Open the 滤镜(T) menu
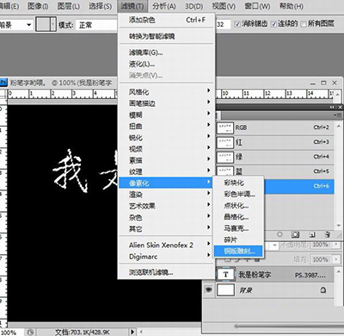The image size is (344, 336). coord(132,6)
